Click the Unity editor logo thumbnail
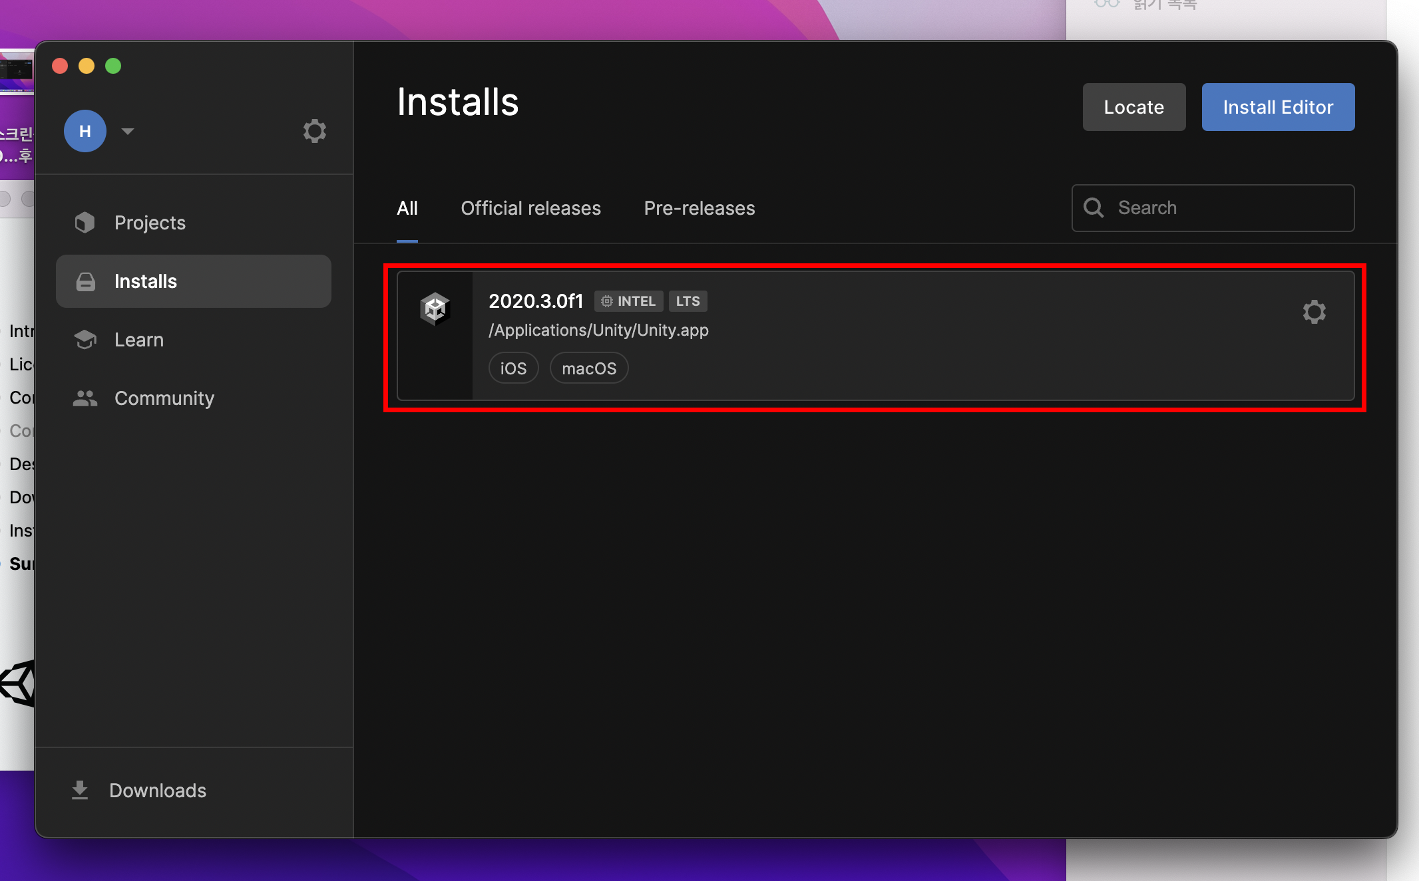This screenshot has width=1419, height=881. [435, 309]
